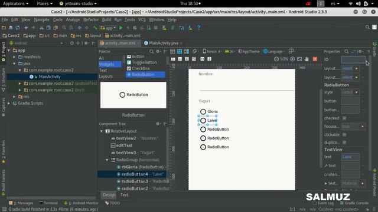
Task: Expand the res folder
Action: click(14, 97)
